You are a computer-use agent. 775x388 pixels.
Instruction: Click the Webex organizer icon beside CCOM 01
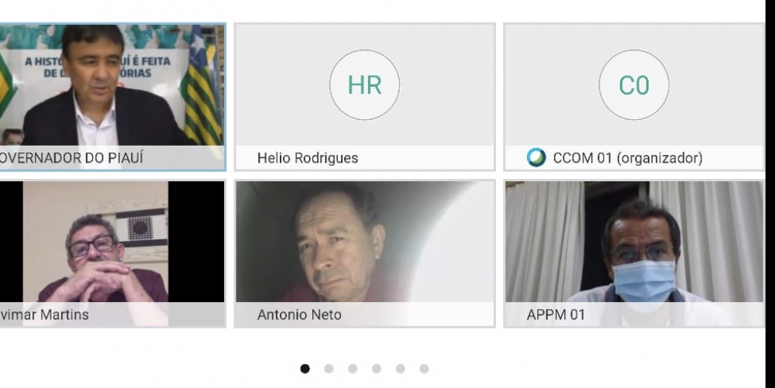pyautogui.click(x=536, y=158)
